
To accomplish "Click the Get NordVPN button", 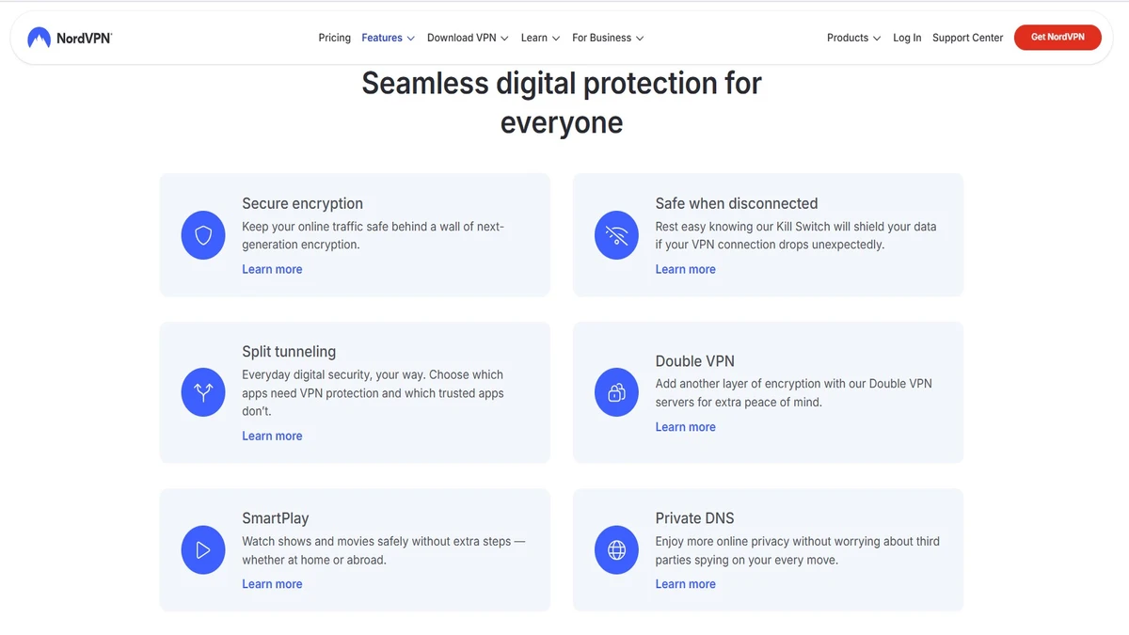I will pos(1057,38).
